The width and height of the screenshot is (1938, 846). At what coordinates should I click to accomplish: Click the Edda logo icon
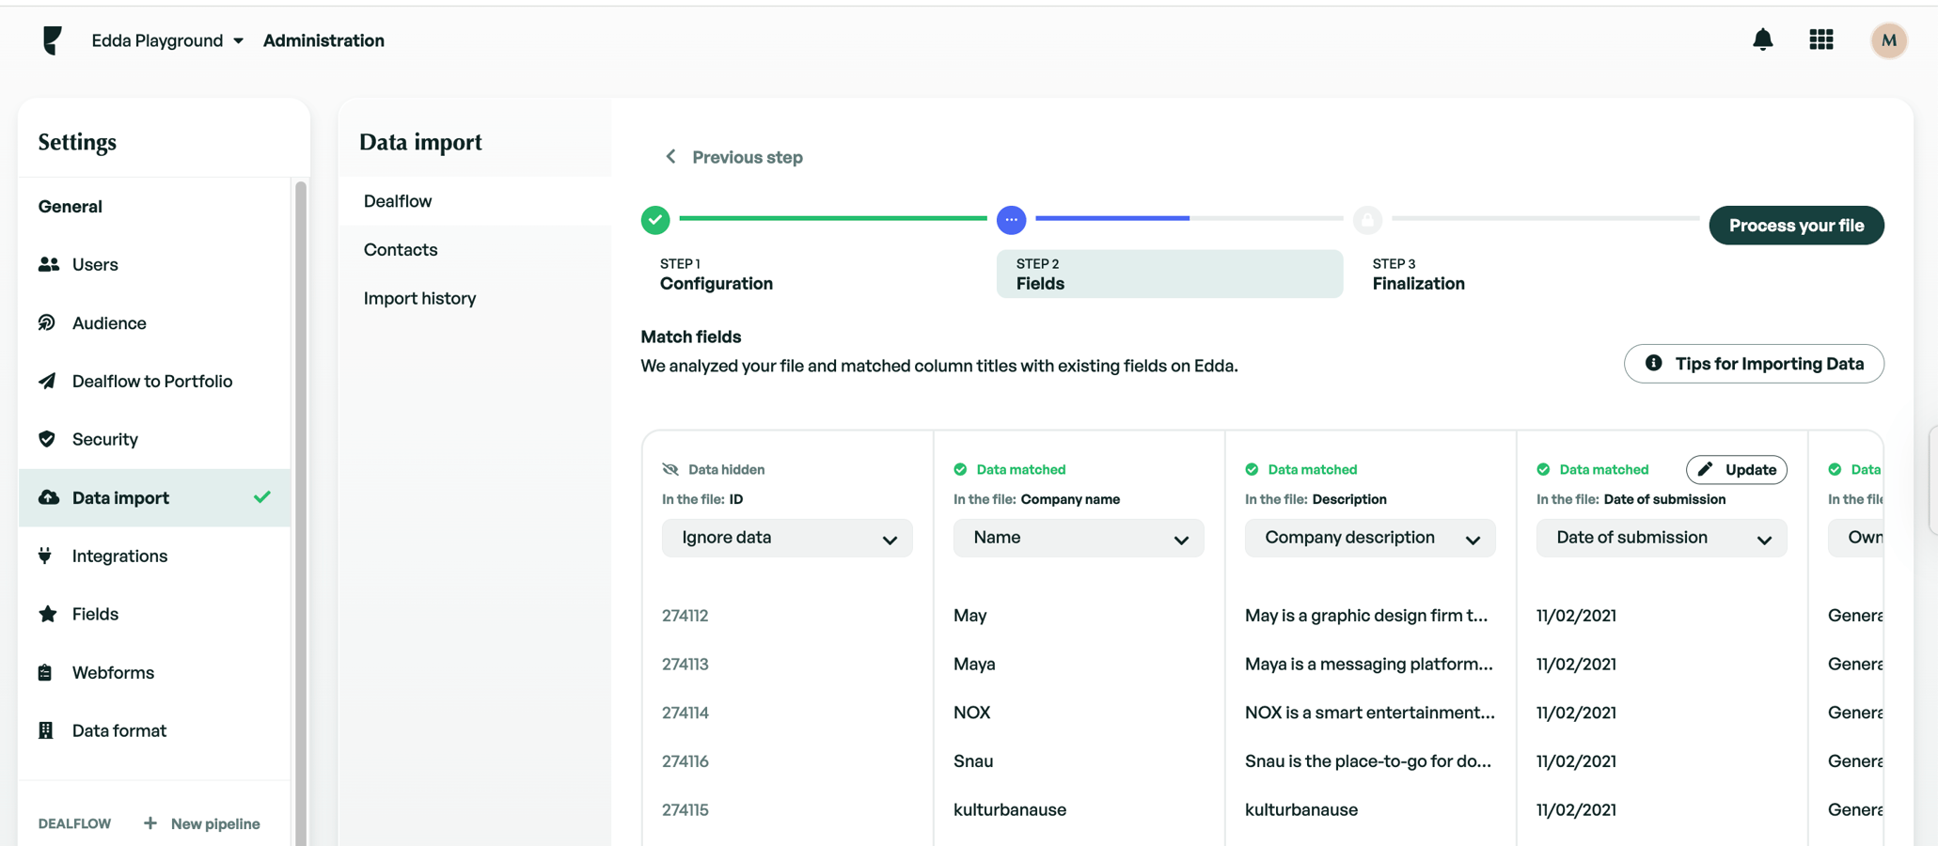coord(52,39)
